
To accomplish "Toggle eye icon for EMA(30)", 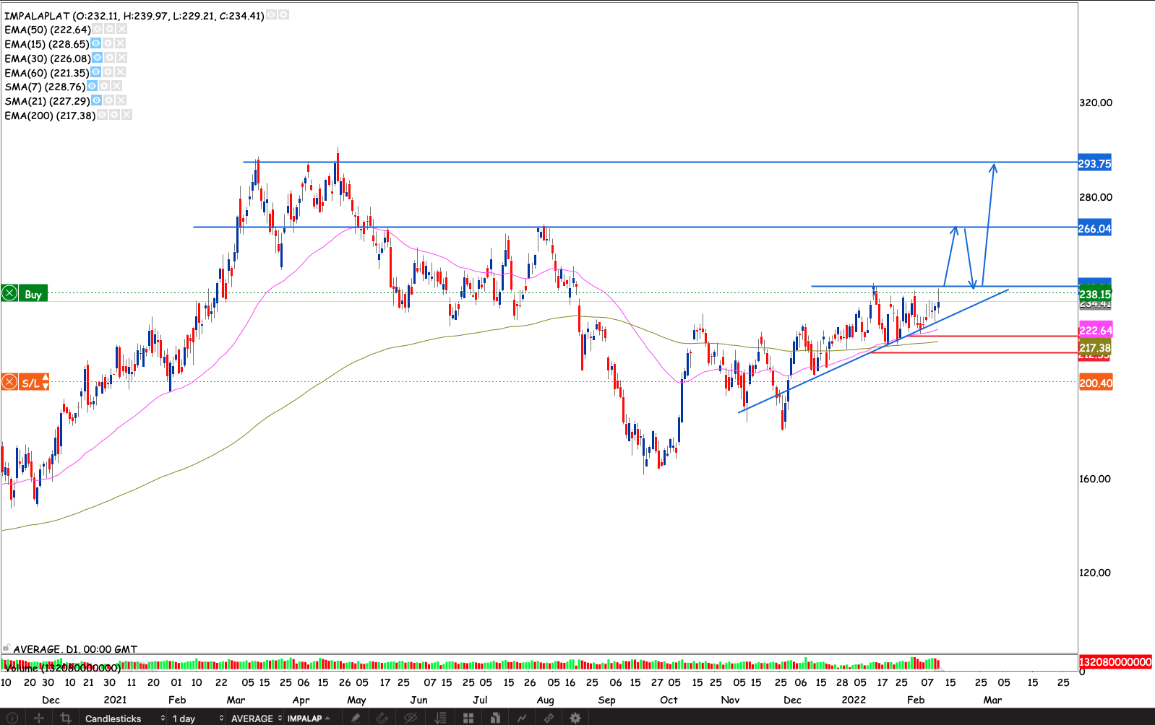I will [x=96, y=58].
